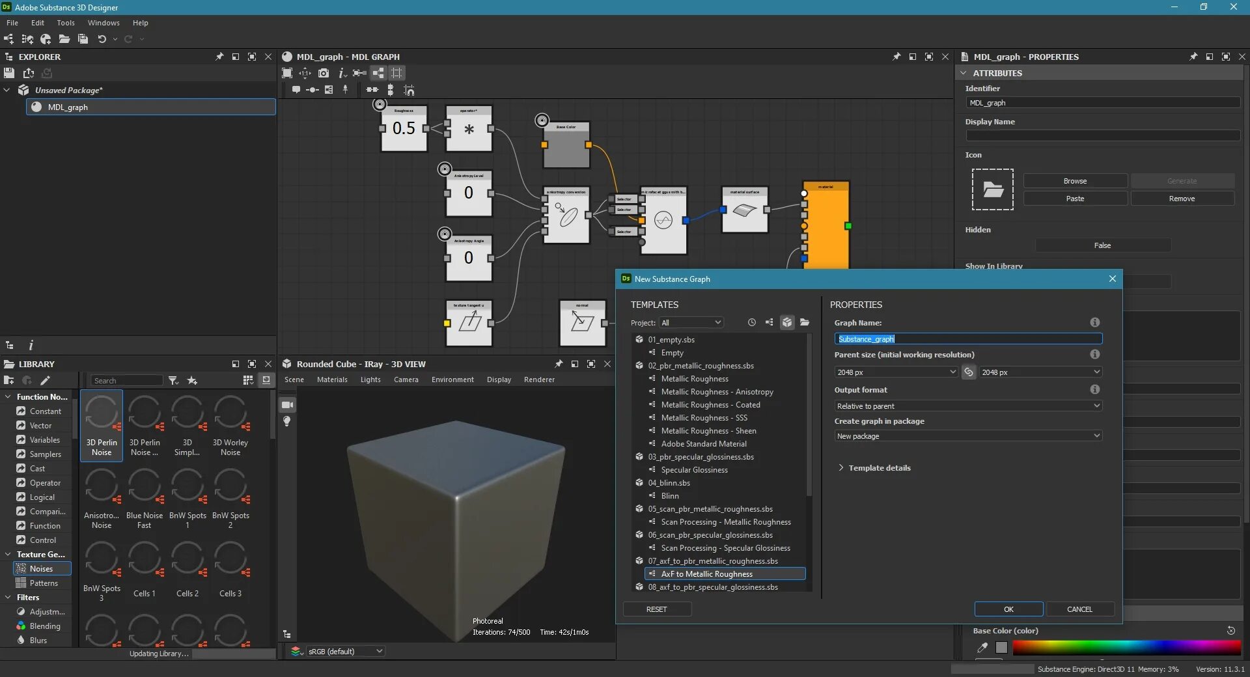Open the Materials menu in 3D View
Screen dimensions: 1250x677
pos(332,380)
